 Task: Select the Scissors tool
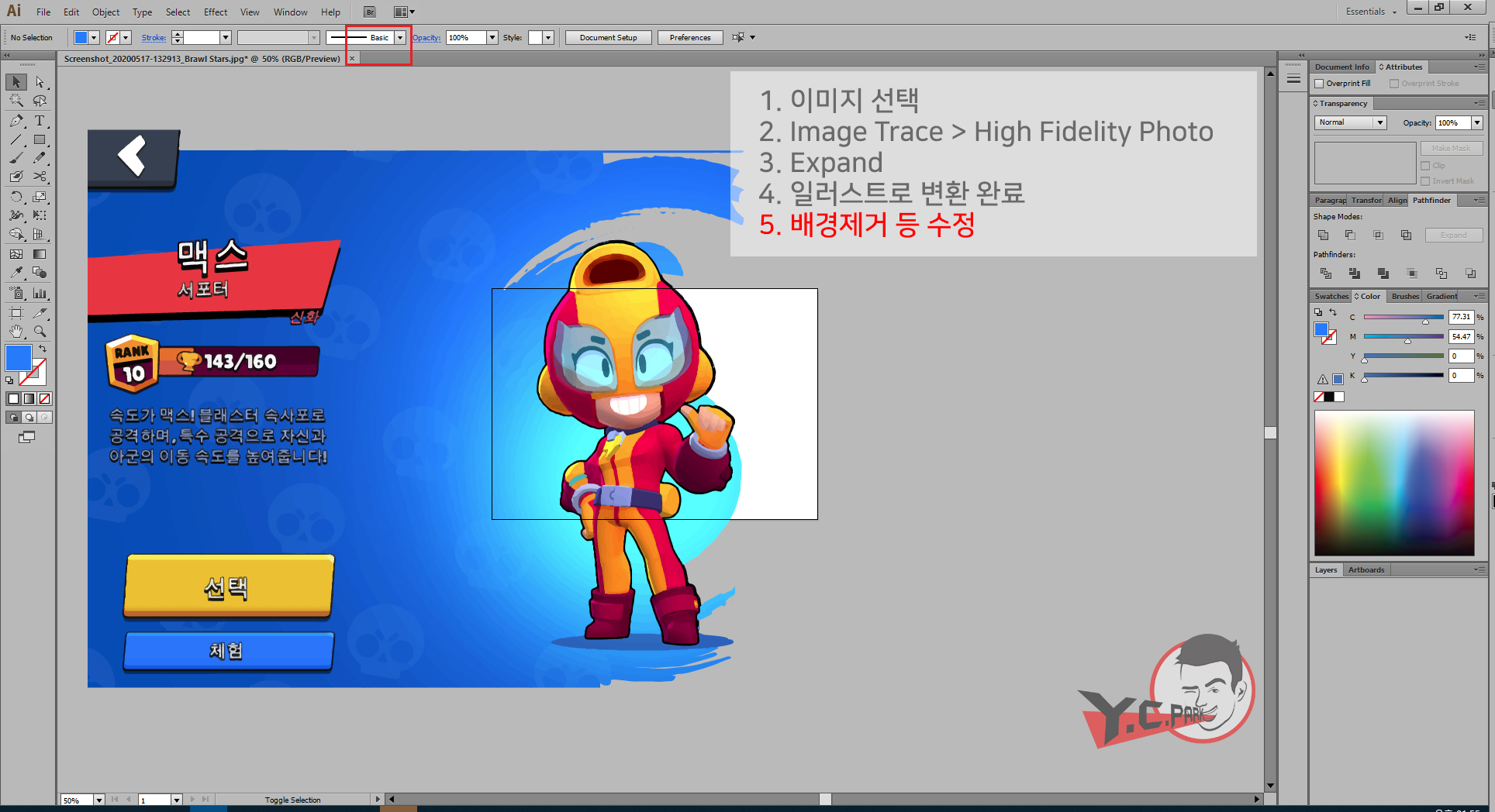(x=40, y=177)
